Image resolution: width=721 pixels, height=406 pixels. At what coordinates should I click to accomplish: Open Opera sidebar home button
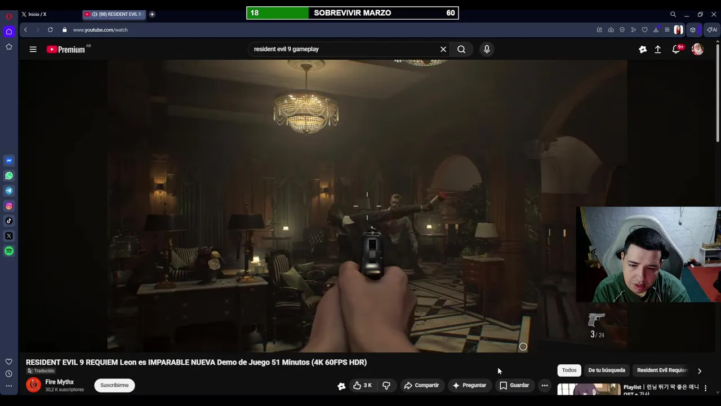click(9, 32)
